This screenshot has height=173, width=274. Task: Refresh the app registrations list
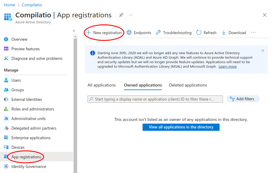210,32
